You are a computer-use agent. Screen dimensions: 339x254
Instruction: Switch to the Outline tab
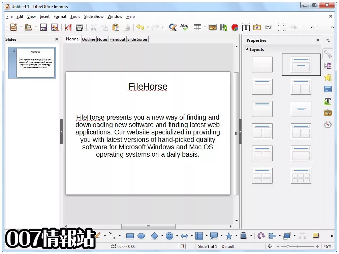point(88,39)
